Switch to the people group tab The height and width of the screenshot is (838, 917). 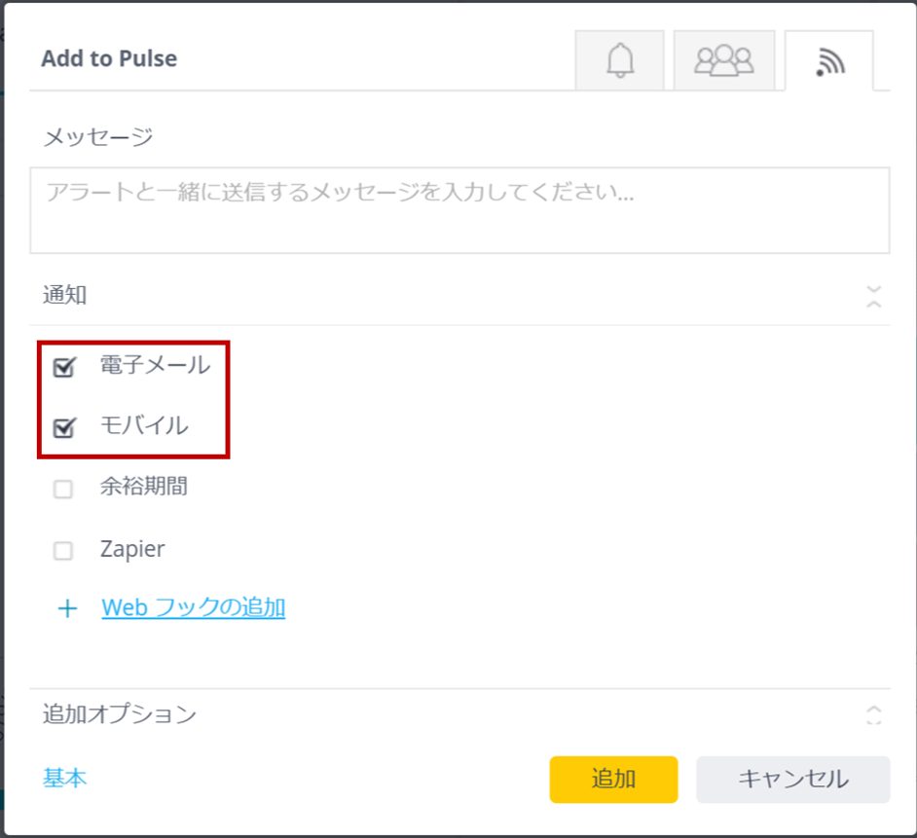(724, 60)
